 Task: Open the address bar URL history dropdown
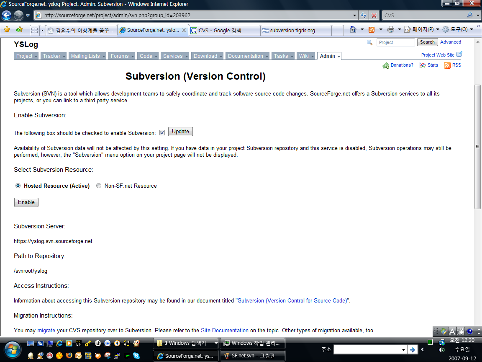coord(354,15)
